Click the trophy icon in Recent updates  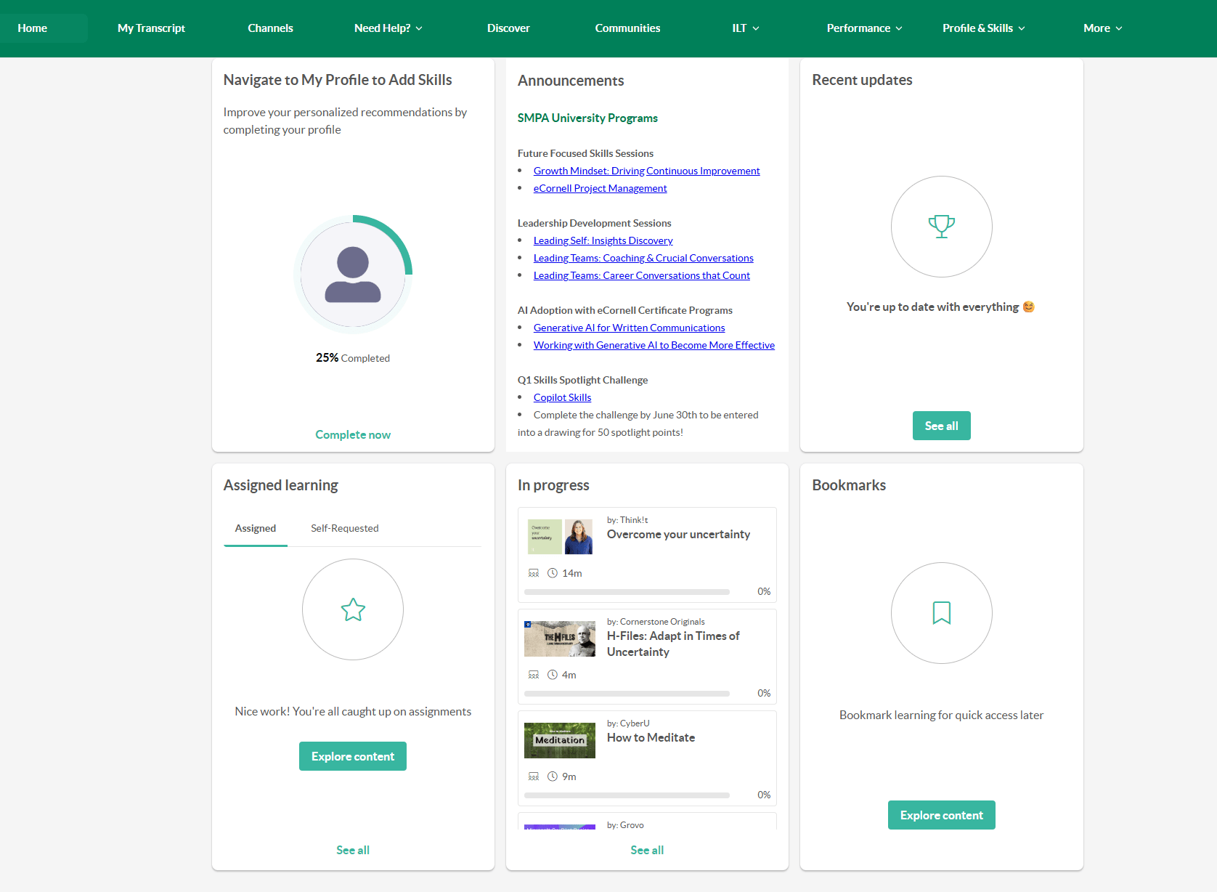[x=942, y=227]
